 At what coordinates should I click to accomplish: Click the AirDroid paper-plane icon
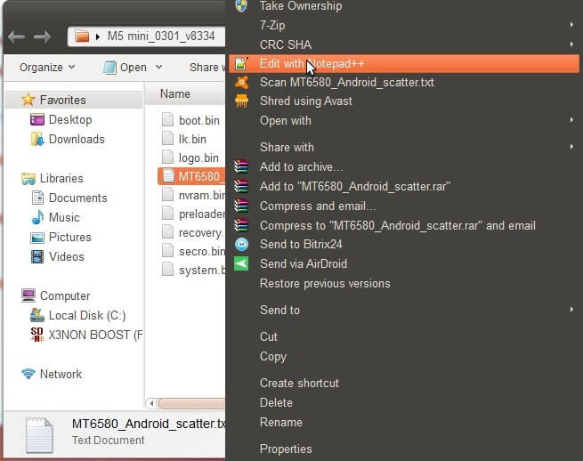[241, 263]
